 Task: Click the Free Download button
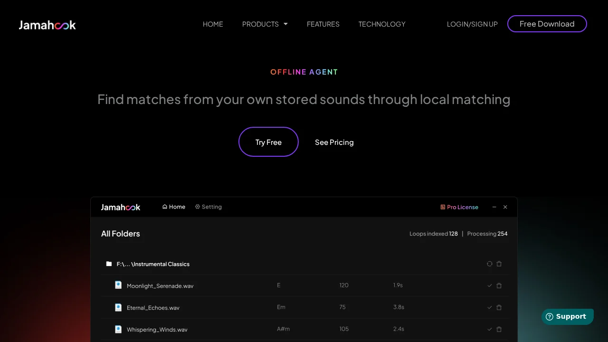click(x=547, y=24)
